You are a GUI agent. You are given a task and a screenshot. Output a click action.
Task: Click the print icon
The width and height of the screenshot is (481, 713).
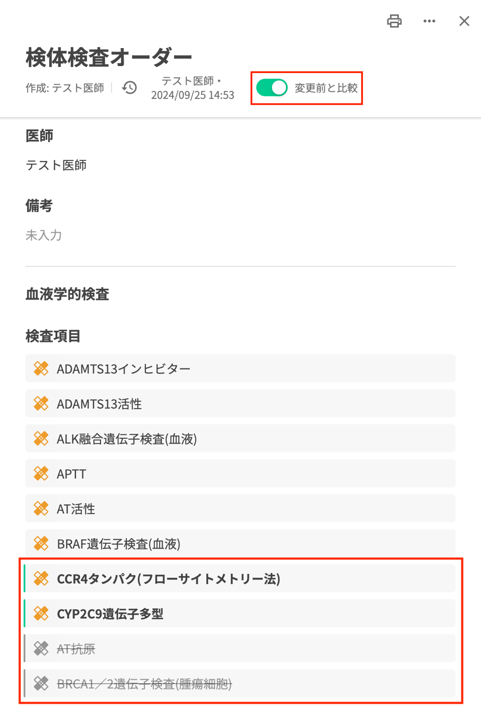point(394,21)
